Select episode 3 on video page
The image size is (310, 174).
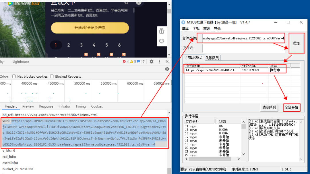(81, 45)
